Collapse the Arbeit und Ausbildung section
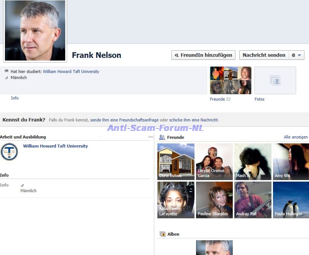Viewport: 309px width, 255px height. 151,137
